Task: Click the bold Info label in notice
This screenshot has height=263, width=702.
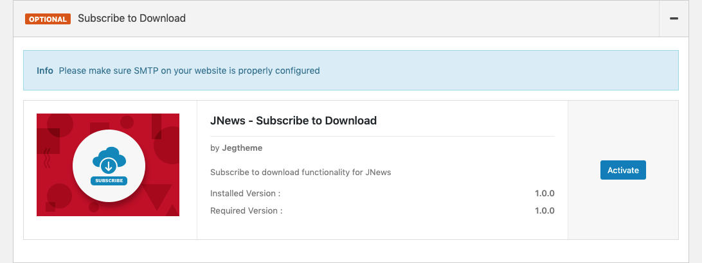Action: 45,71
